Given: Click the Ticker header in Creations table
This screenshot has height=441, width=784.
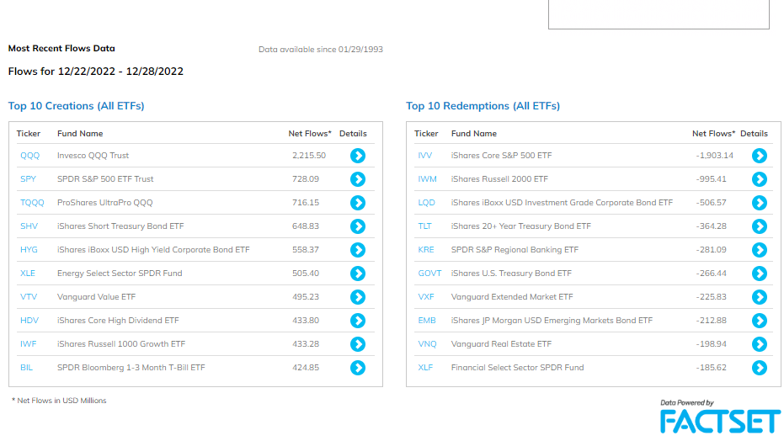Looking at the screenshot, I should (29, 133).
